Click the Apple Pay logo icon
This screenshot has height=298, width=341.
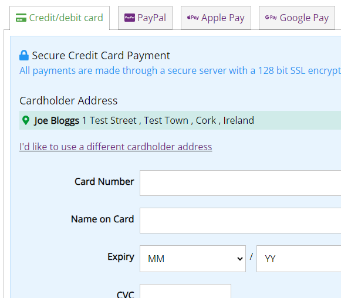coord(193,18)
